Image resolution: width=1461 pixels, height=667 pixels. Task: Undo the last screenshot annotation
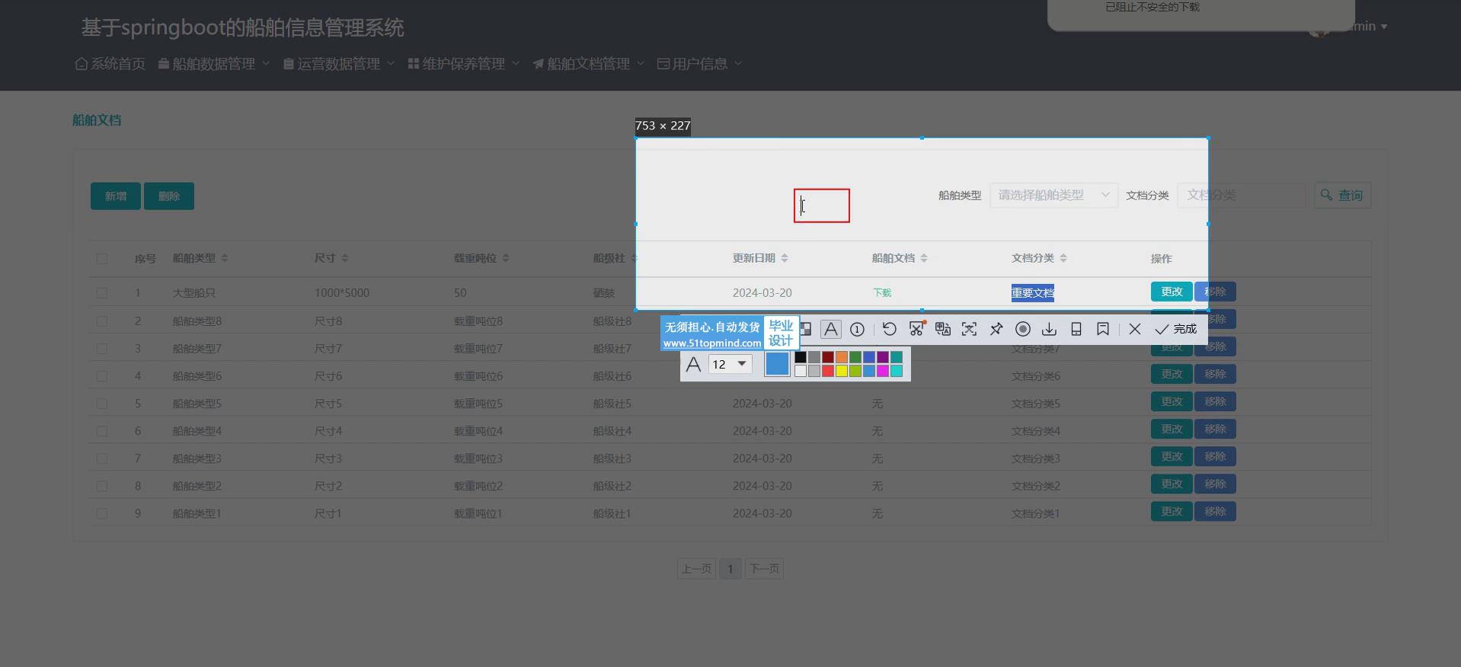[x=889, y=329]
